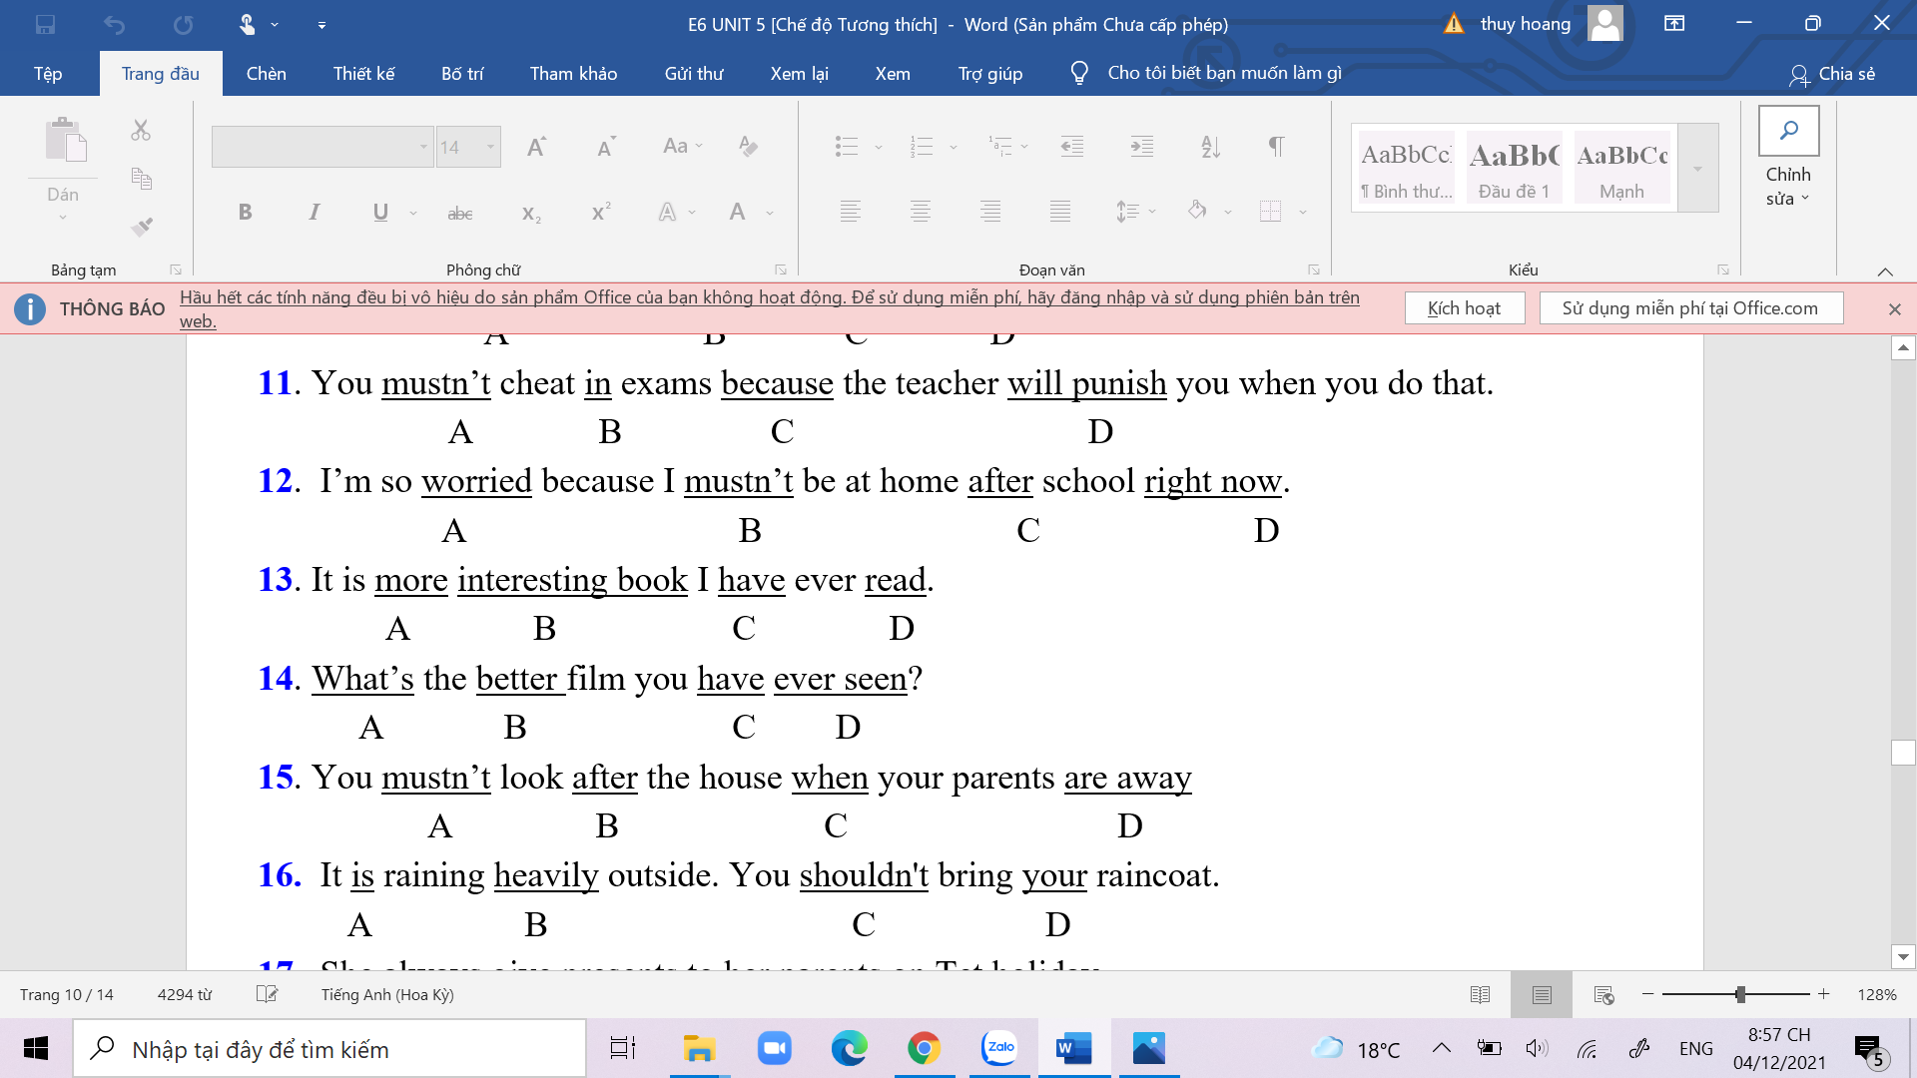Select the Format Painter brush icon
The image size is (1917, 1078).
(x=141, y=227)
